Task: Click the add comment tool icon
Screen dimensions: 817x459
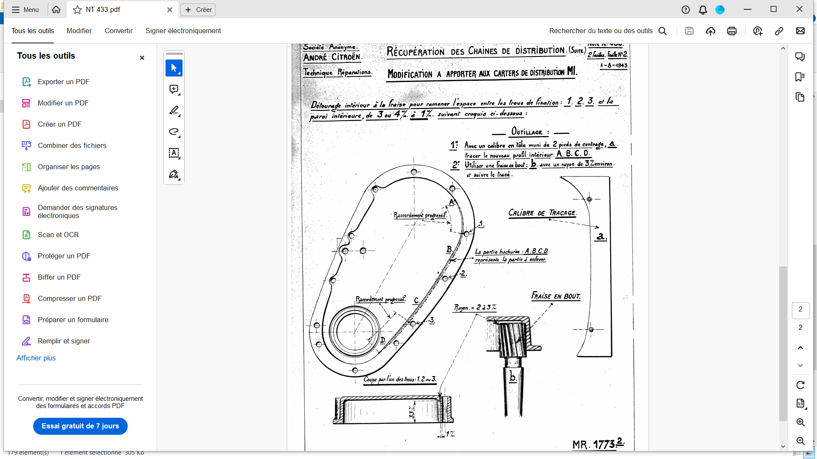Action: click(x=174, y=89)
